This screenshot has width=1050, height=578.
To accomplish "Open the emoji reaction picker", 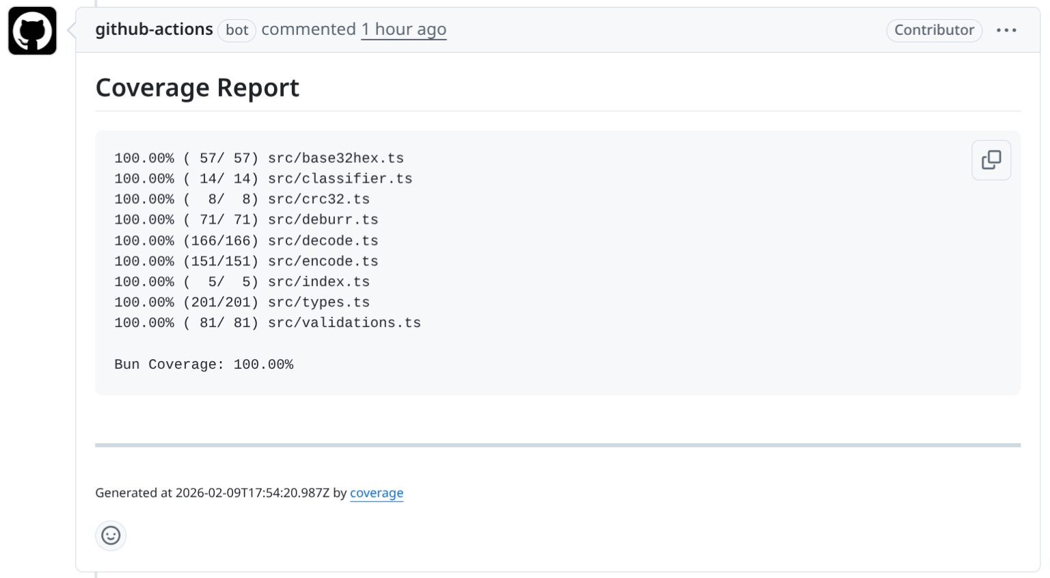I will 110,536.
